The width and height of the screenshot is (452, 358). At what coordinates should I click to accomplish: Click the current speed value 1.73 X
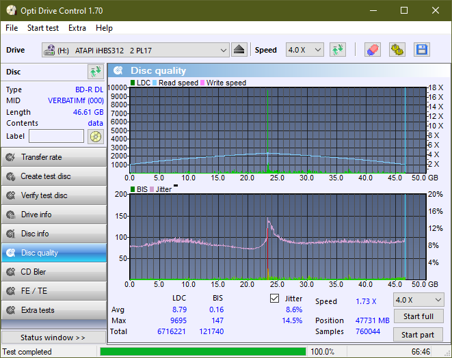coord(366,301)
